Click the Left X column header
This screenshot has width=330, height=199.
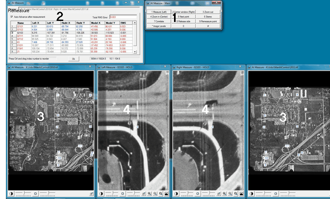point(38,23)
